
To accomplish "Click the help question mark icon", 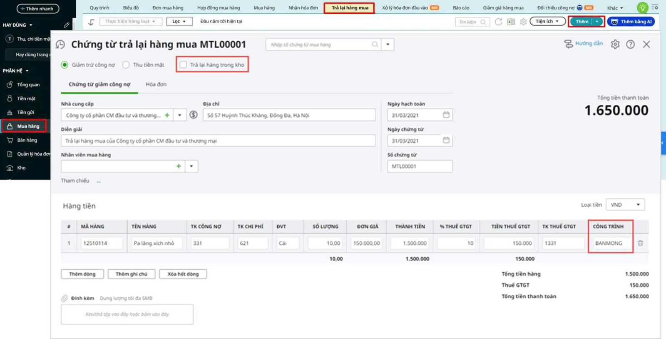I will tap(631, 44).
